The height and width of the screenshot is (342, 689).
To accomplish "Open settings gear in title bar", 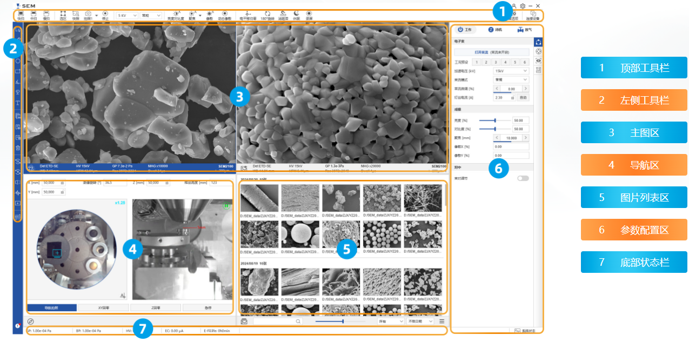I will coord(523,5).
